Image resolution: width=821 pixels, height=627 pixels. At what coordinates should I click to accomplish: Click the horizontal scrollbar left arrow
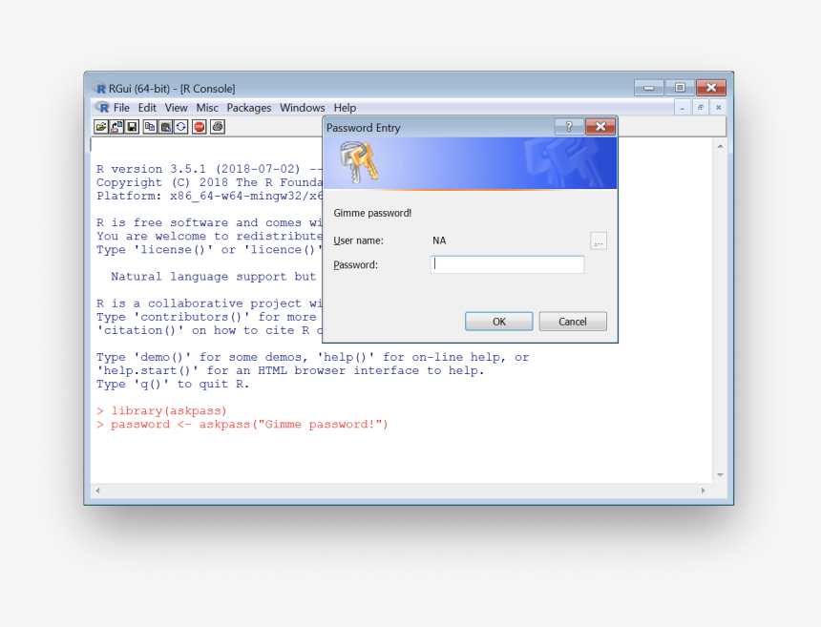pos(98,491)
